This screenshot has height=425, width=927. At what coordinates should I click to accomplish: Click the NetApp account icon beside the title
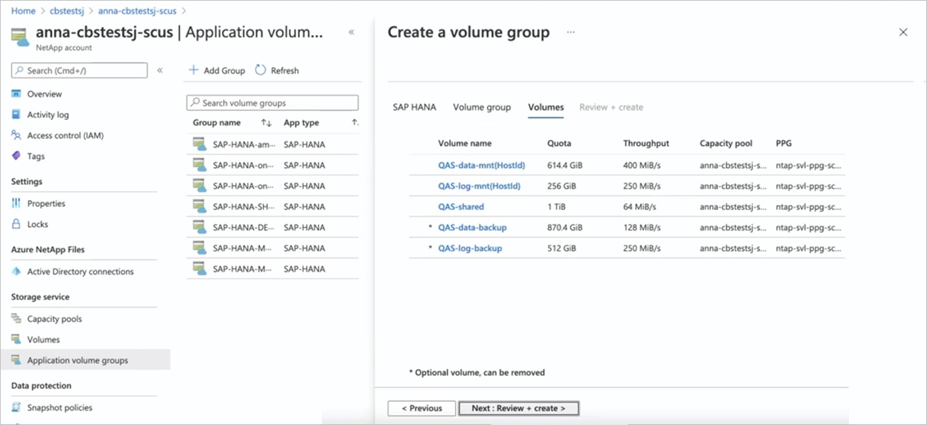click(20, 38)
